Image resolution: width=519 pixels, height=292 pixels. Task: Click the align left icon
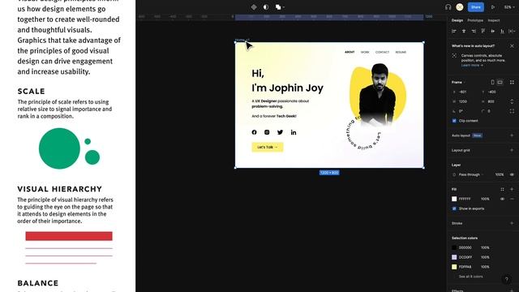[454, 31]
